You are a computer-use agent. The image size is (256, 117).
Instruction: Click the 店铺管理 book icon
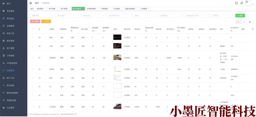[x=4, y=71]
